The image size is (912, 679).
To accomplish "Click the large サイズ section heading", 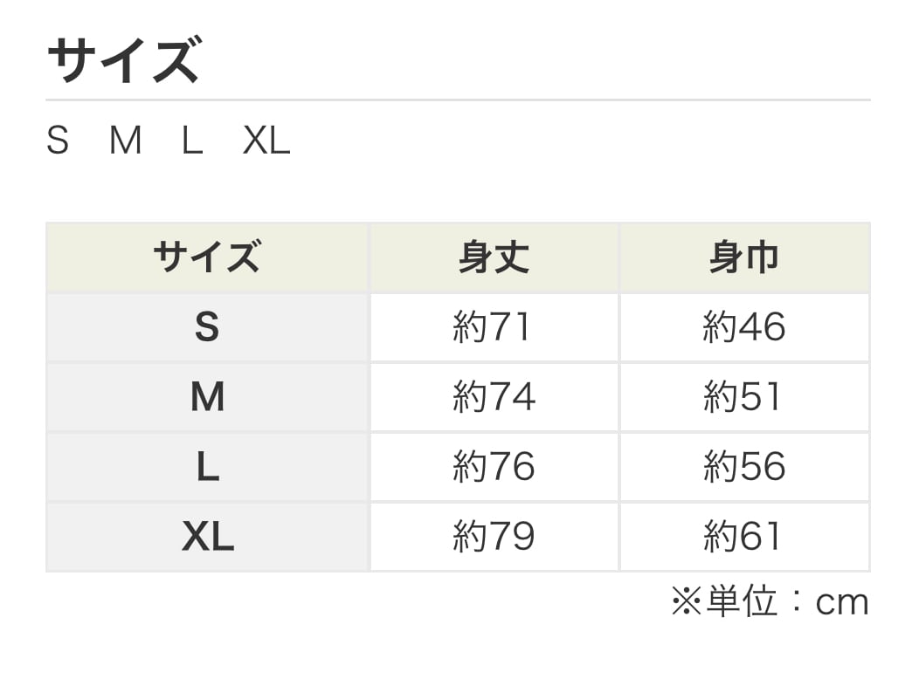I will click(123, 60).
